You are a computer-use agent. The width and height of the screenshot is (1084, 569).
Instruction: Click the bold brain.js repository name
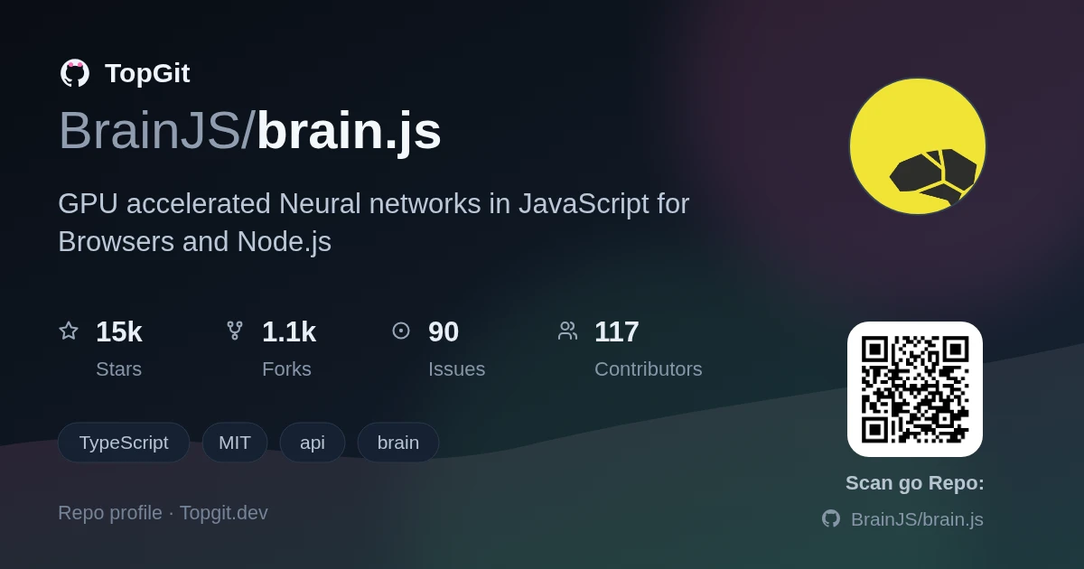click(x=349, y=131)
